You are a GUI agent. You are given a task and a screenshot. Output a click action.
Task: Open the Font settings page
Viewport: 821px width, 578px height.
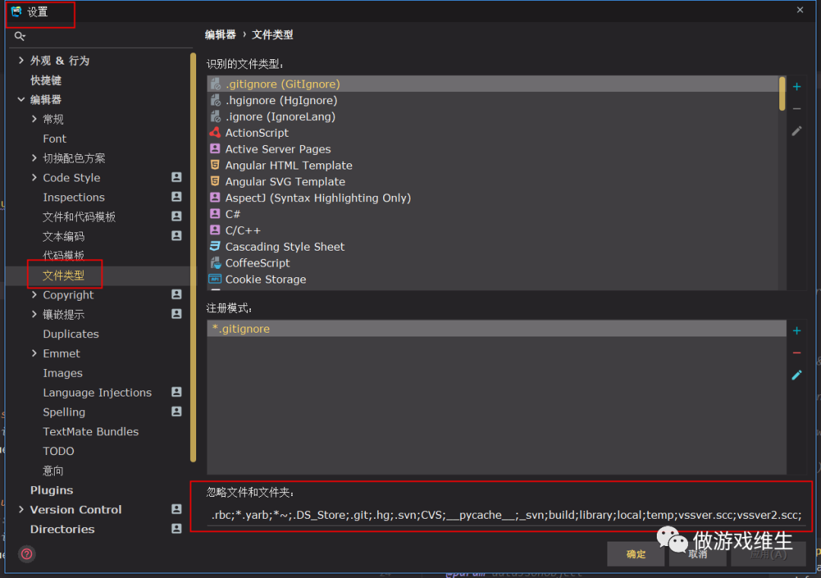55,139
